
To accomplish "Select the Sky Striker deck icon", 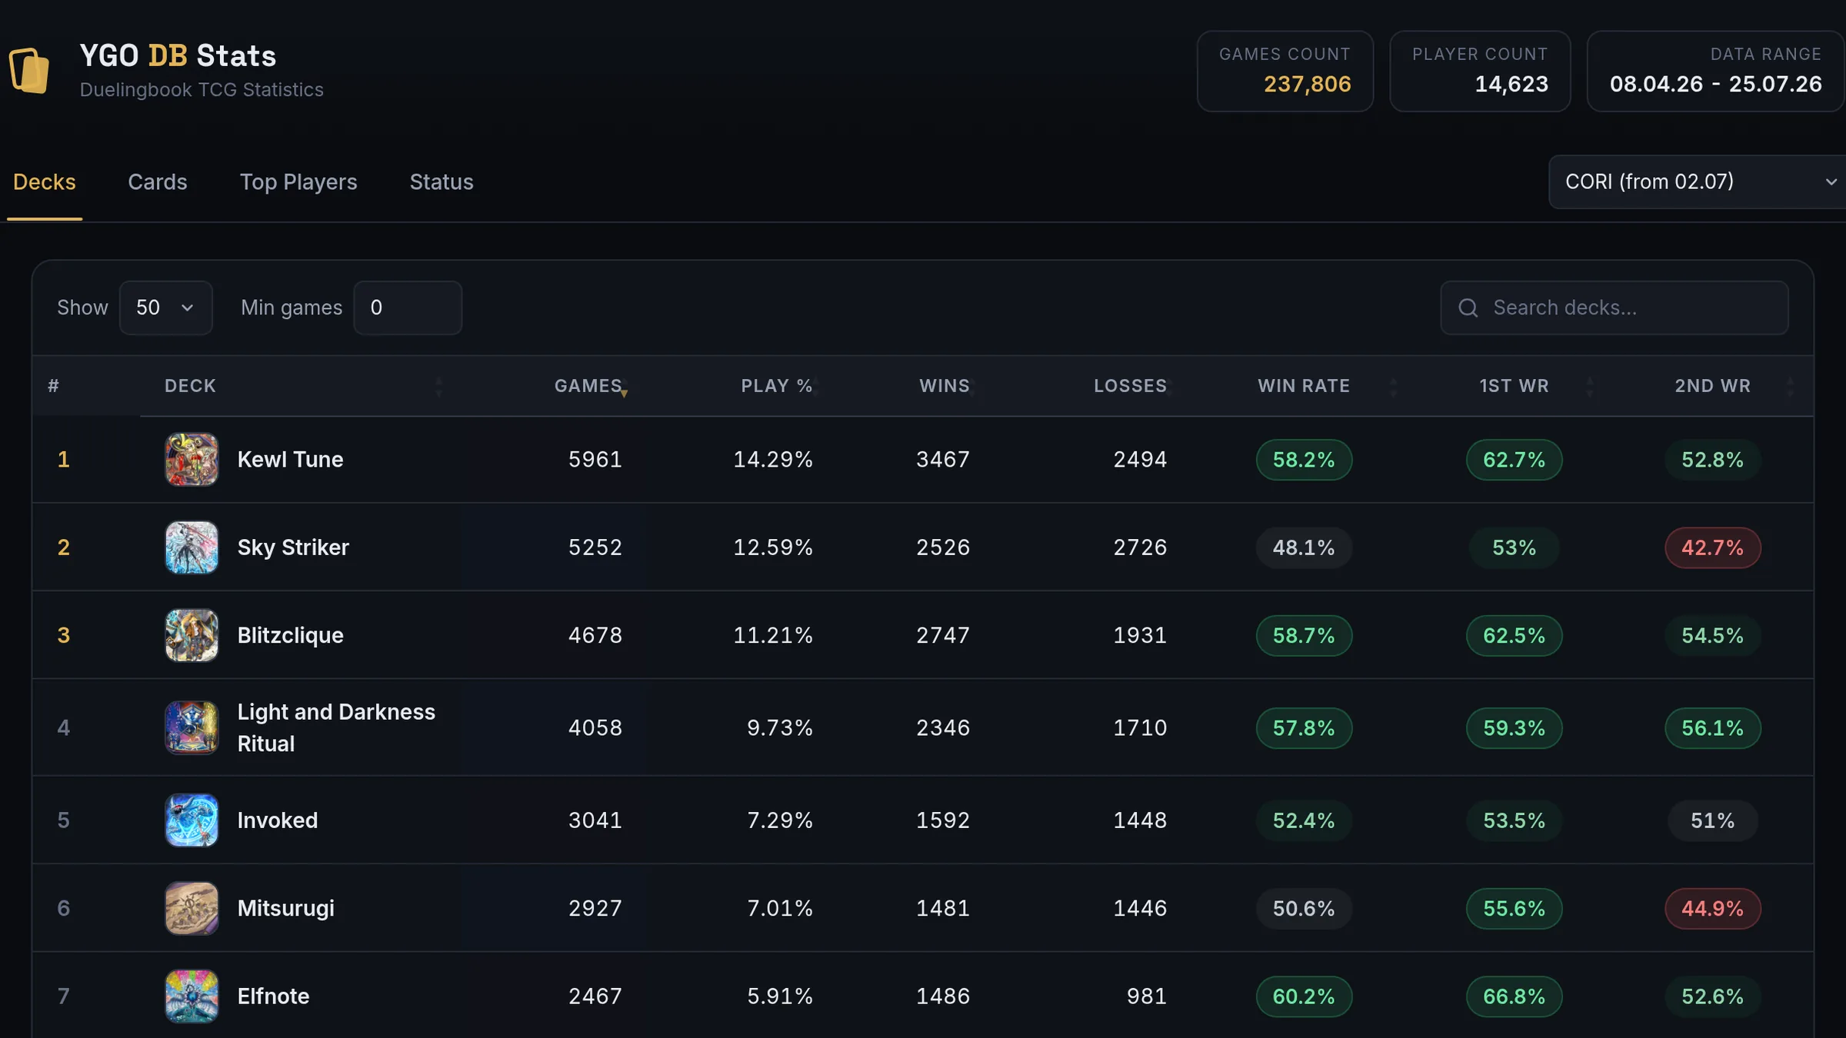I will pyautogui.click(x=192, y=547).
